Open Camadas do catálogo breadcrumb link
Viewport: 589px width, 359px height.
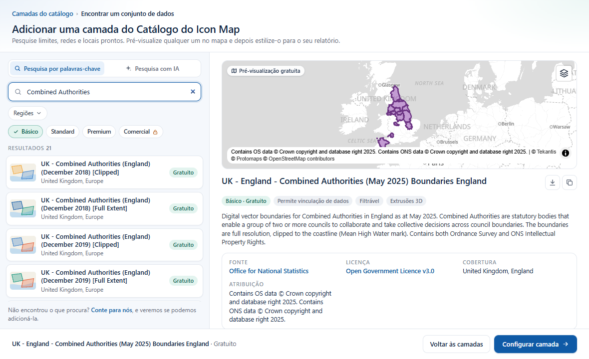[42, 14]
